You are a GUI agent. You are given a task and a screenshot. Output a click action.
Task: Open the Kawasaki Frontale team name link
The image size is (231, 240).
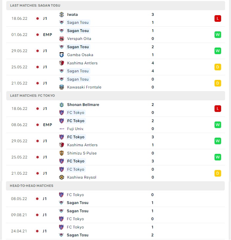tap(84, 87)
